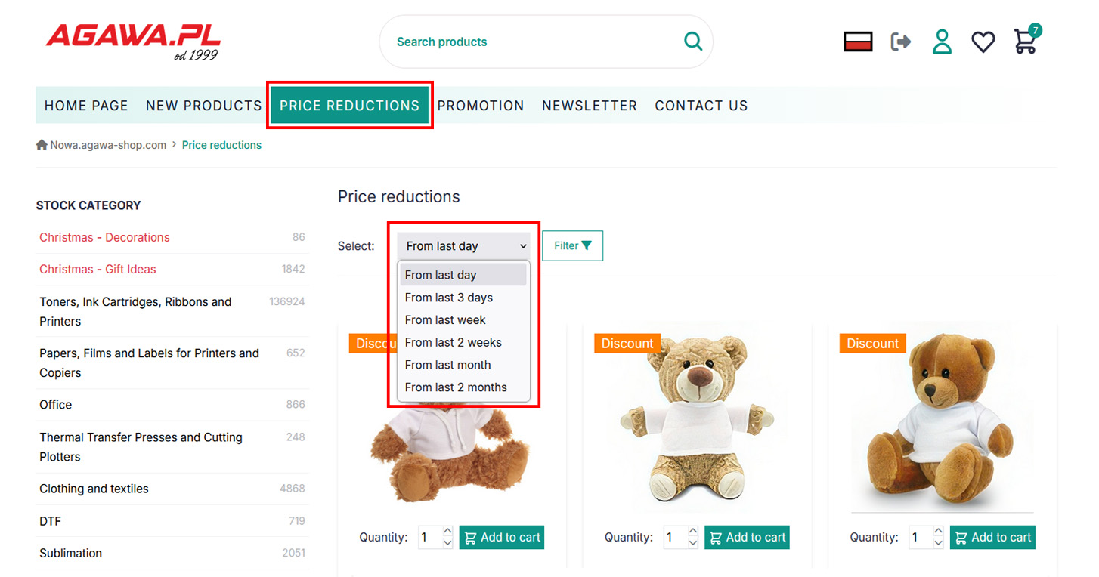Click the Polish flag language icon
Image resolution: width=1099 pixels, height=577 pixels.
(858, 42)
